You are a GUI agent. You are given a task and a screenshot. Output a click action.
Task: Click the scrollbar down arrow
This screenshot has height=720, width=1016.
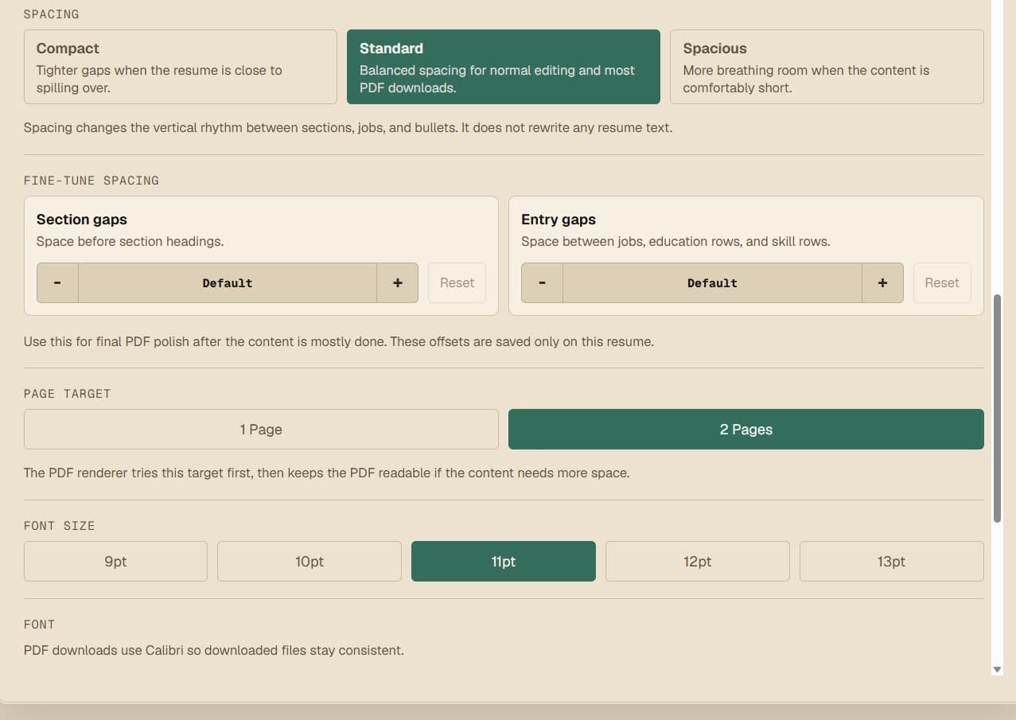(998, 670)
